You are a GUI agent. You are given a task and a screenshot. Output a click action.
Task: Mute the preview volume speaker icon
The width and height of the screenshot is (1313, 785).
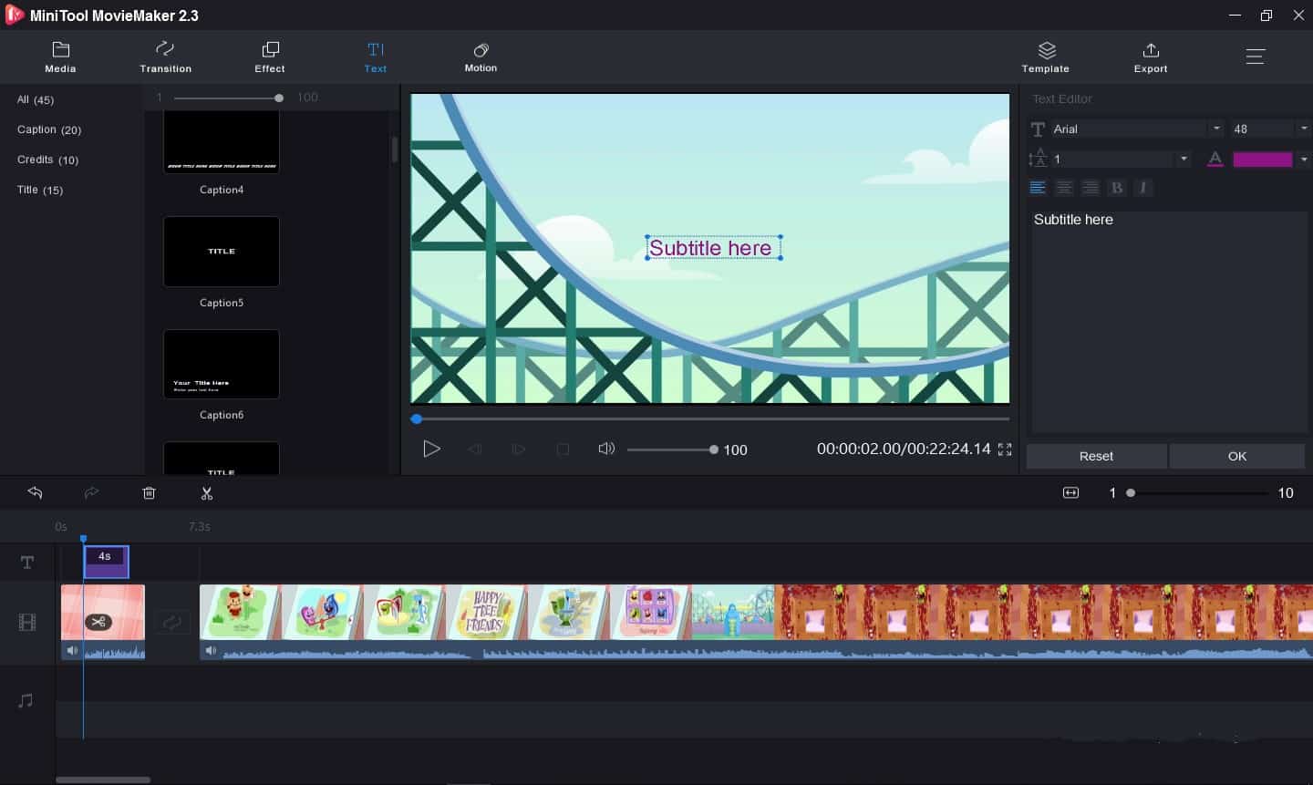(605, 449)
